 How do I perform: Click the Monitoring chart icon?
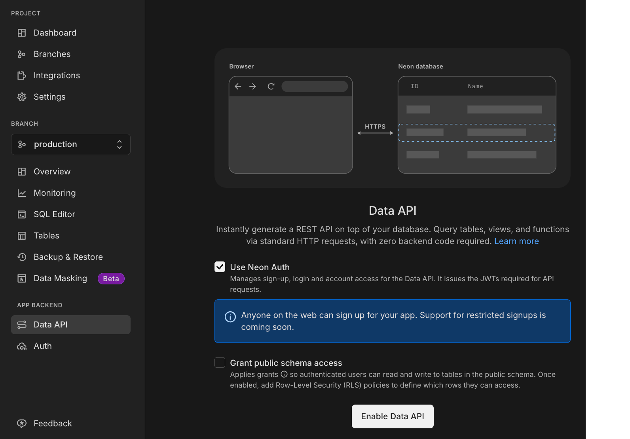(x=22, y=193)
